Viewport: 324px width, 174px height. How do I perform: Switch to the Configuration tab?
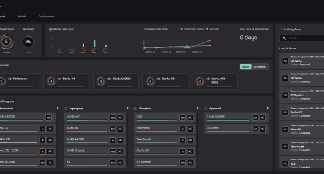pyautogui.click(x=47, y=17)
